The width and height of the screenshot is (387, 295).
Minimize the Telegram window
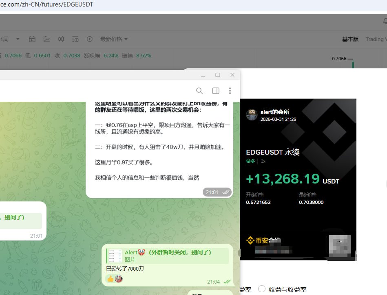[203, 75]
